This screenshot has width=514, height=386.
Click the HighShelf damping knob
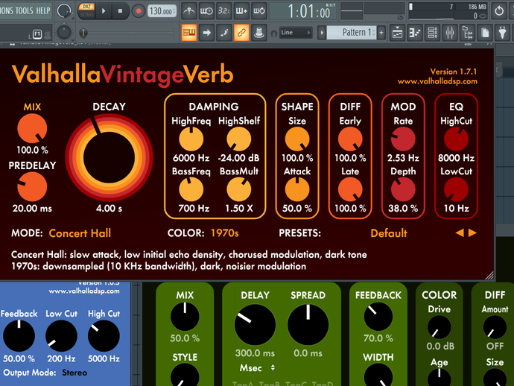[239, 139]
